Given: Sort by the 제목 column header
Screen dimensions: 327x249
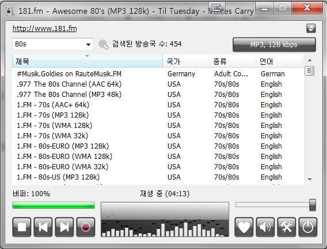Looking at the screenshot, I should click(88, 61).
